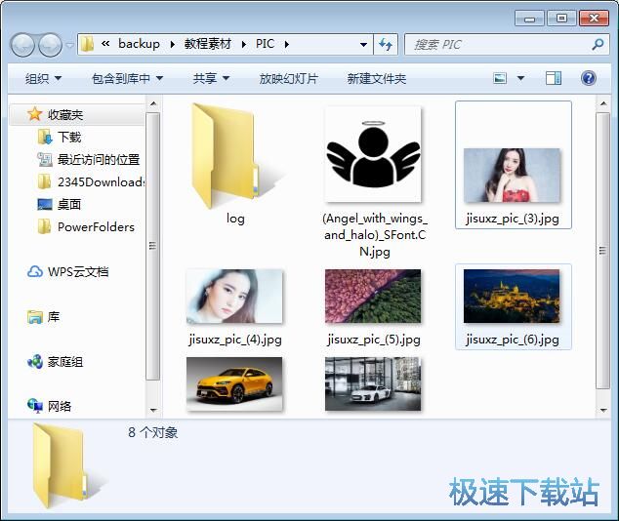
Task: Expand the arrow after backup in path
Action: 172,44
